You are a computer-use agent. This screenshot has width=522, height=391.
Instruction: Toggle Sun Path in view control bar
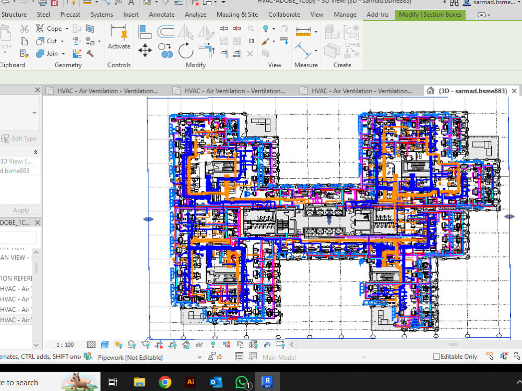[118, 345]
